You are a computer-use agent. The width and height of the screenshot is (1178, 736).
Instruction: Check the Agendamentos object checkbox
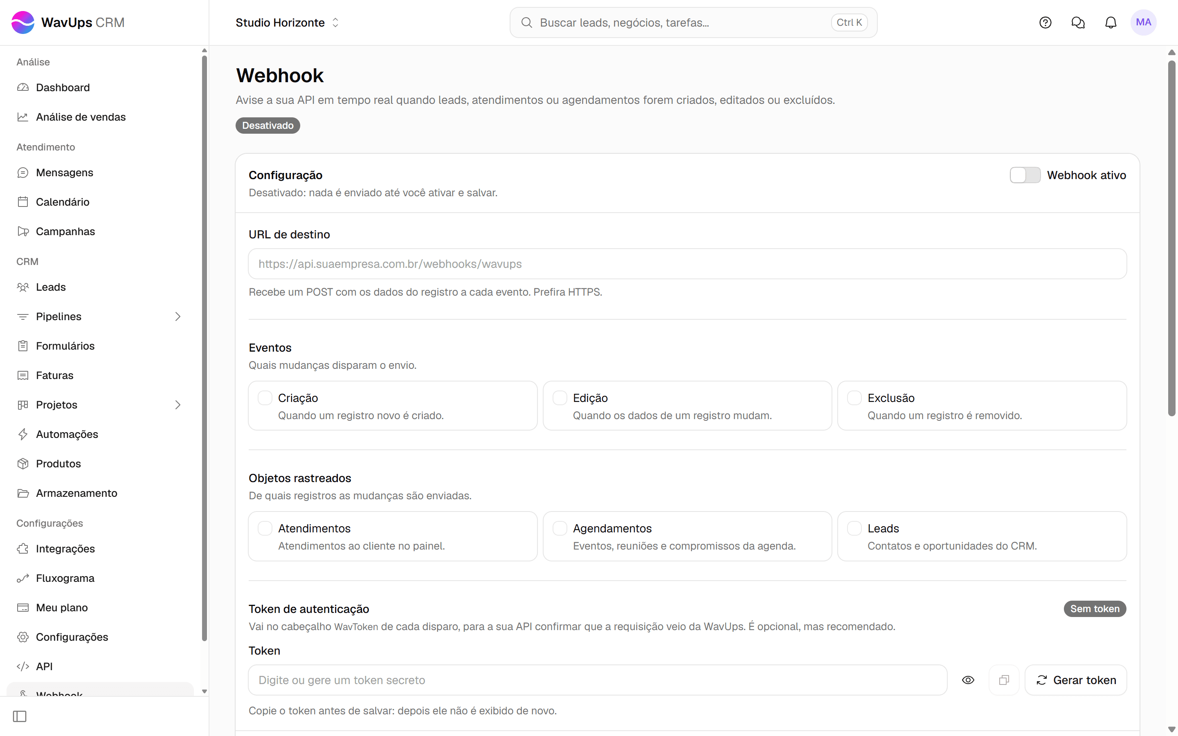[x=560, y=528]
